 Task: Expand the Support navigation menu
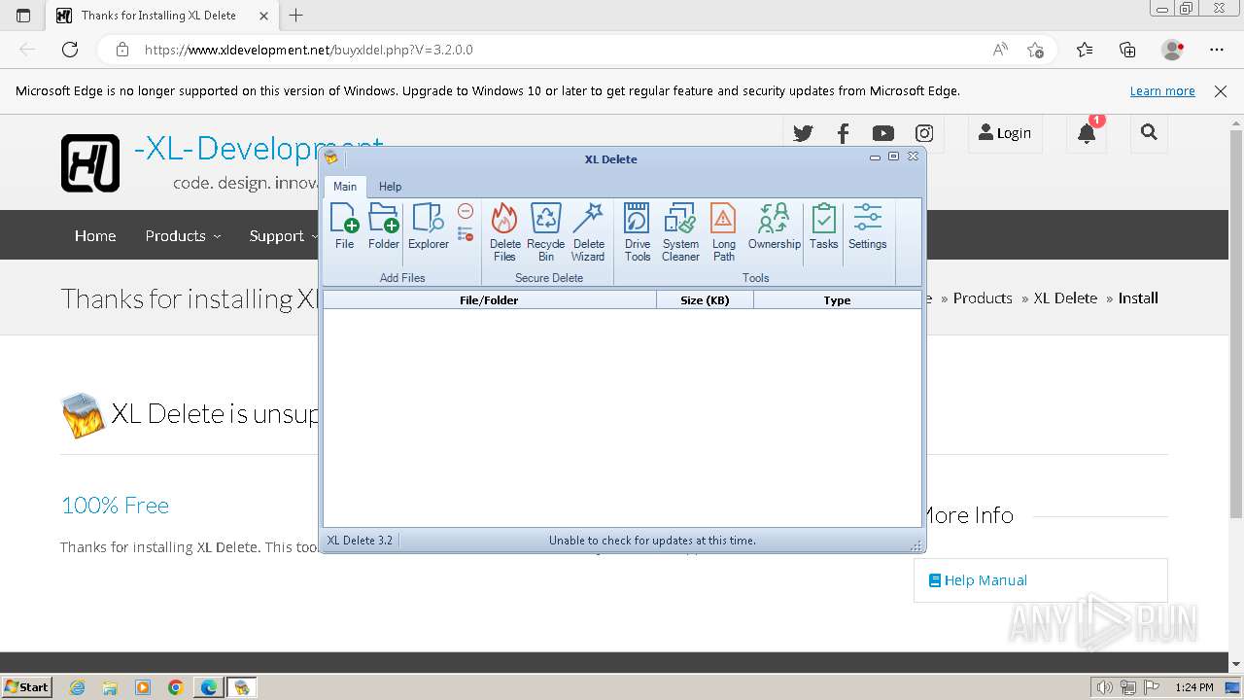tap(282, 235)
